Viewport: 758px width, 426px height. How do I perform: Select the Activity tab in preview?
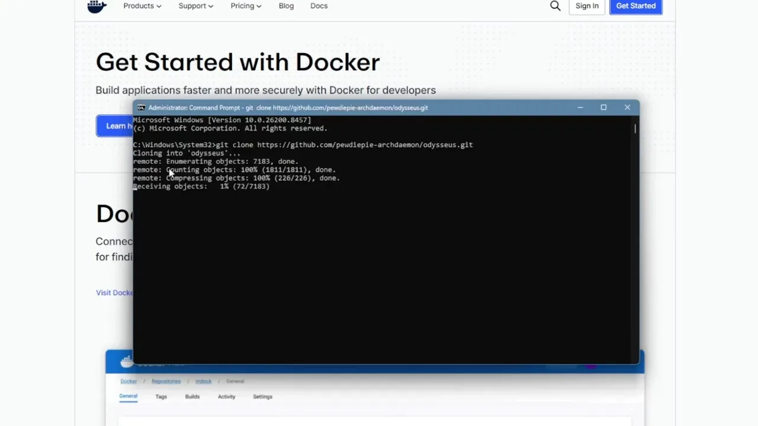click(226, 396)
